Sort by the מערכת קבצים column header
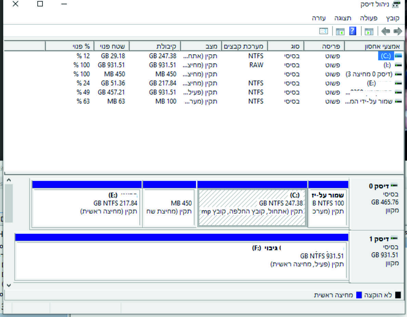The height and width of the screenshot is (317, 407). coord(244,46)
